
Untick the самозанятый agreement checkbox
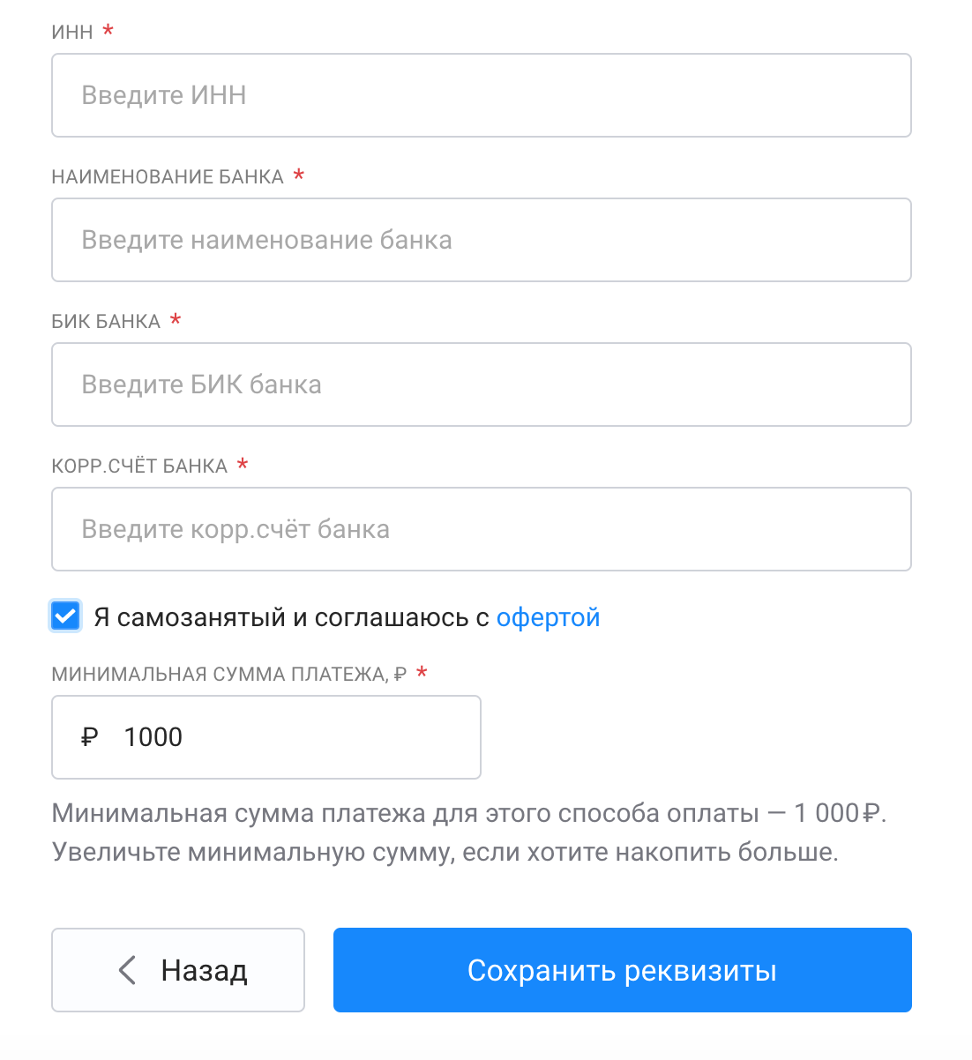[x=65, y=616]
